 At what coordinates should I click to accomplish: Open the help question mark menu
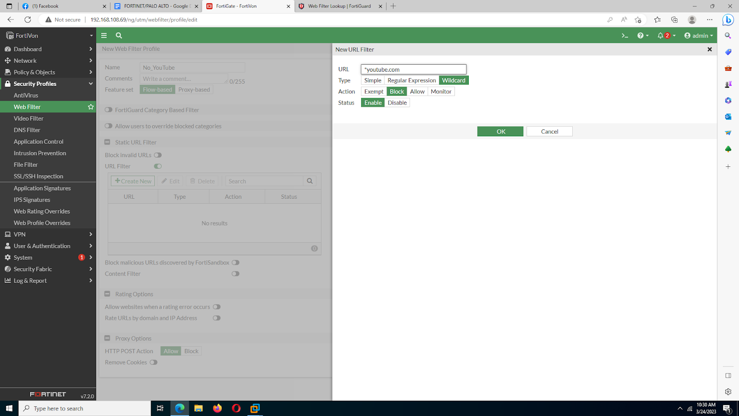[643, 36]
